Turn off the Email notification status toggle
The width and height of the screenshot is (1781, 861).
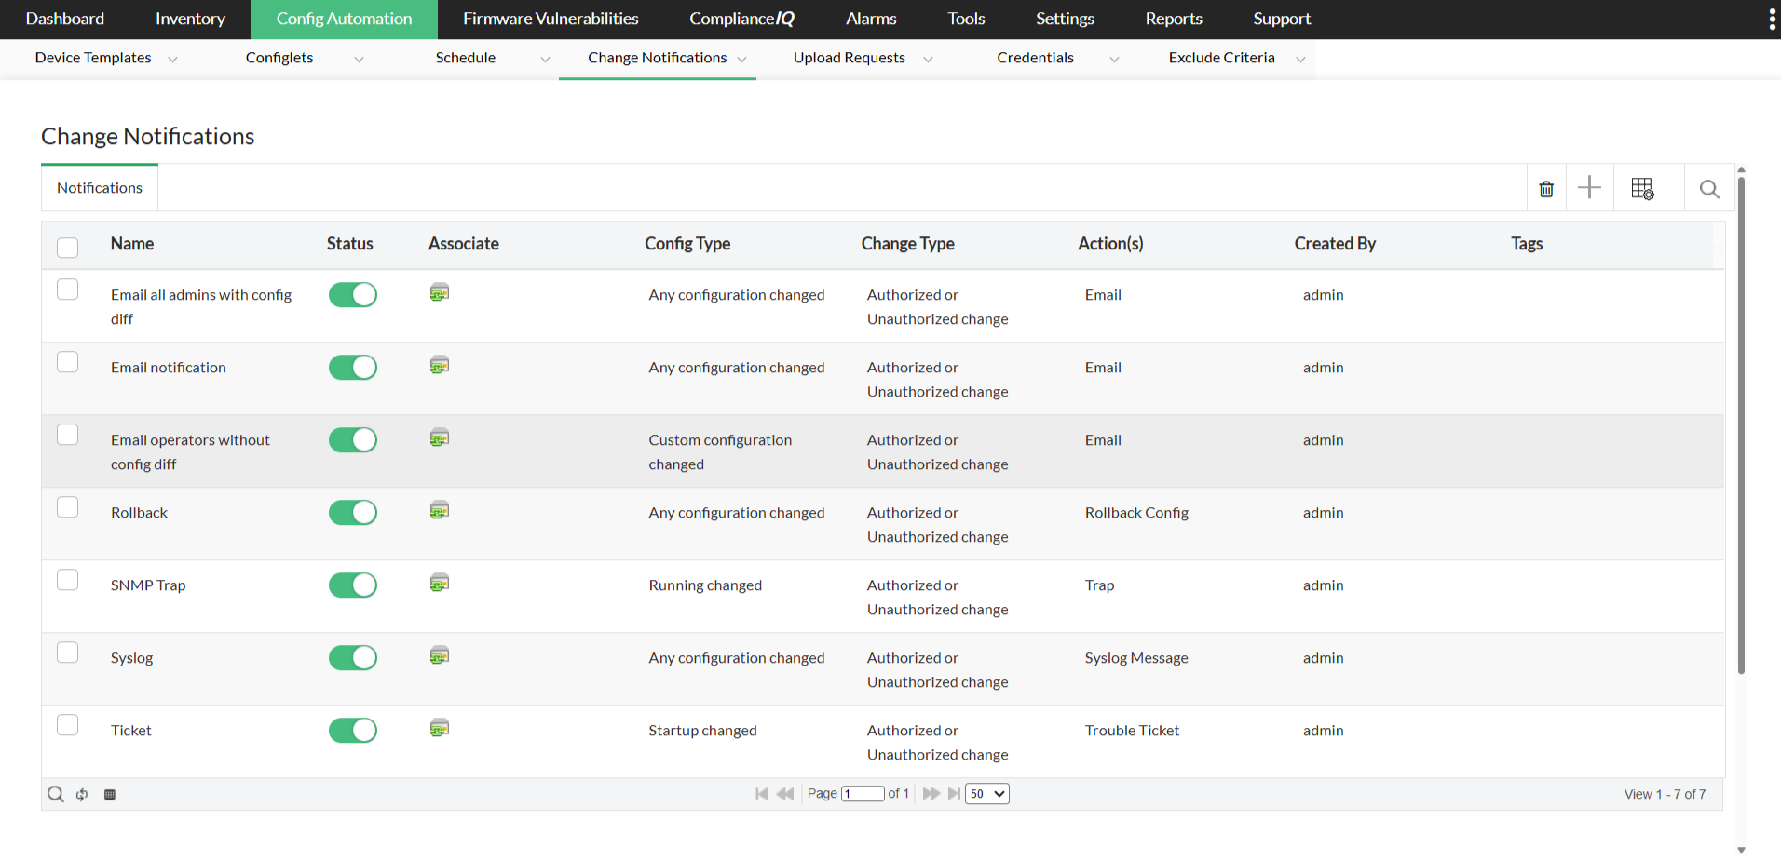point(353,368)
